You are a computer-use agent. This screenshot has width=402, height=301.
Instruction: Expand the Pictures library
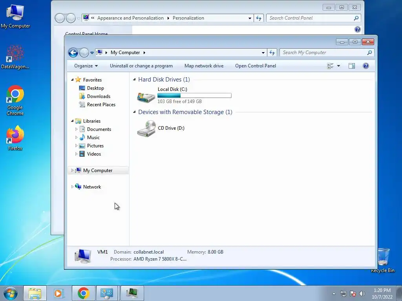[76, 146]
